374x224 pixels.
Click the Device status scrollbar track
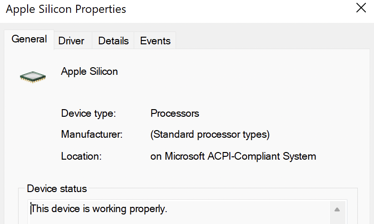[x=336, y=219]
